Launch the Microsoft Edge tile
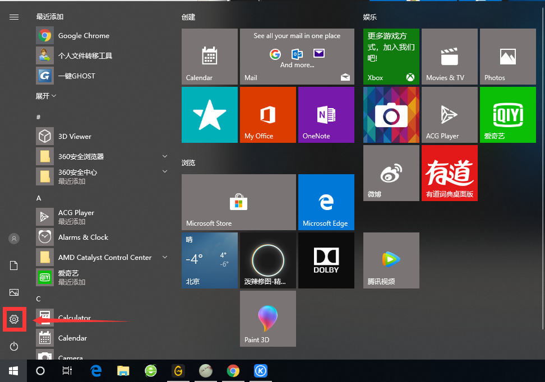This screenshot has width=545, height=382. [326, 202]
